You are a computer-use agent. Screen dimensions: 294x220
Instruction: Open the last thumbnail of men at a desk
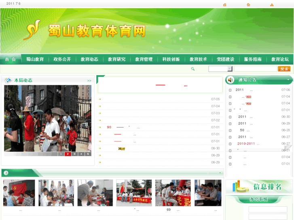point(208,193)
